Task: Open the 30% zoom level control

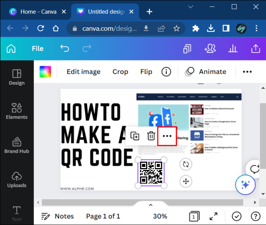Action: [x=160, y=217]
